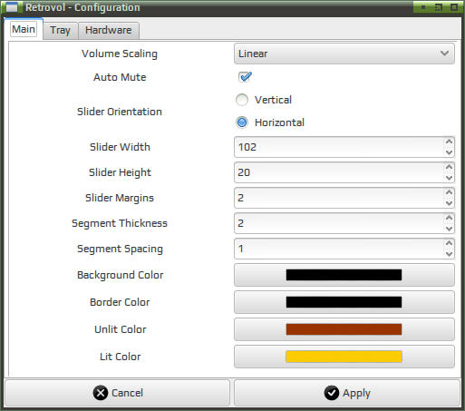Viewport: 465px width, 411px height.
Task: Select the Main tab
Action: tap(24, 29)
